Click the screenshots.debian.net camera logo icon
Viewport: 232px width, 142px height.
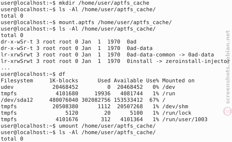click(228, 111)
